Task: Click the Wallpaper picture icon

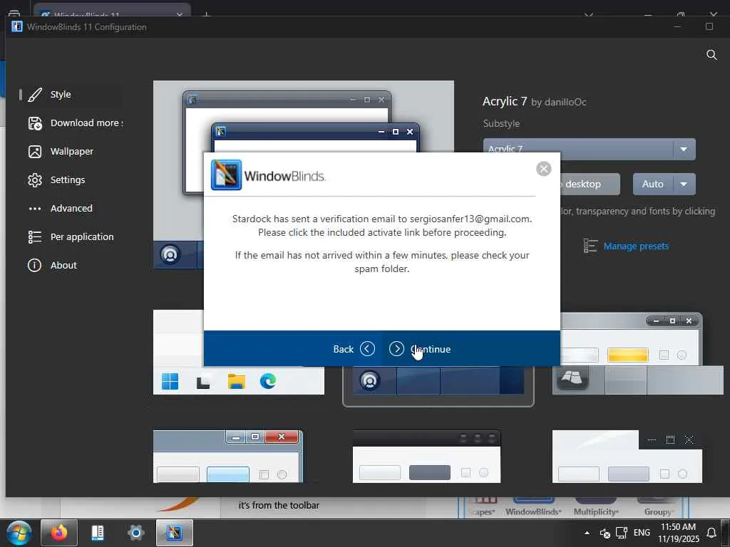Action: [x=35, y=151]
